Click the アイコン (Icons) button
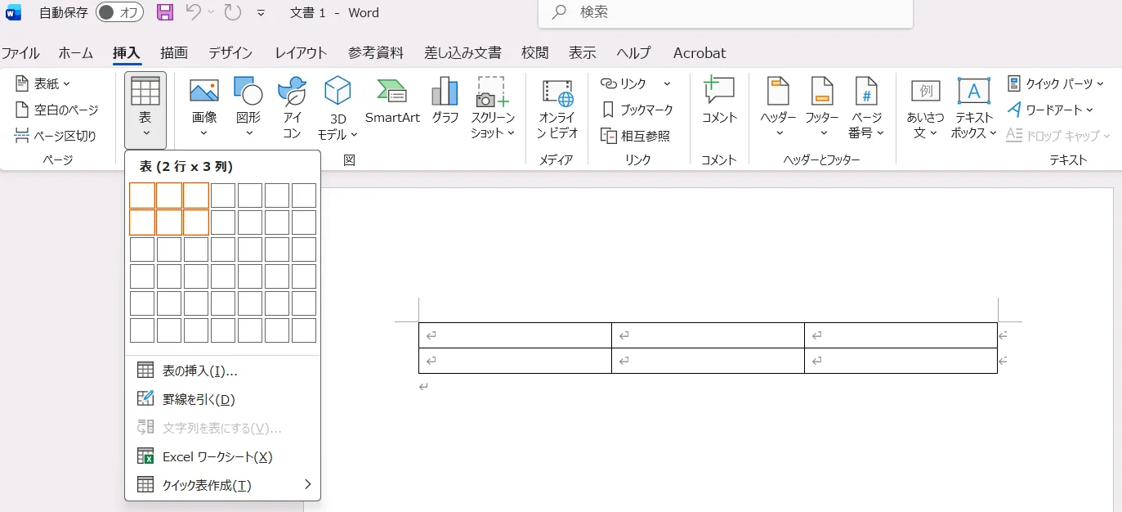The width and height of the screenshot is (1122, 512). click(292, 107)
